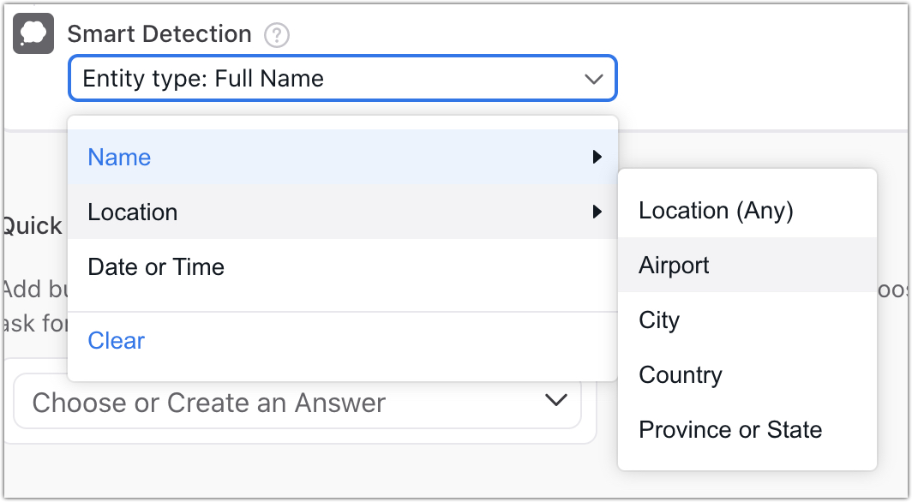Open the answer dropdown chevron arrow
912x502 pixels.
coord(556,401)
